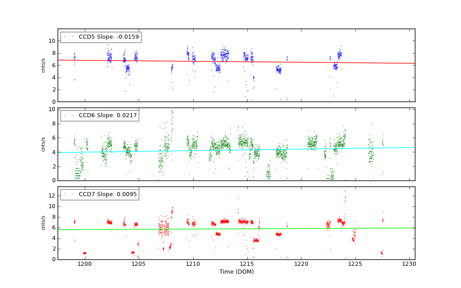Click the CCD5 Slope legend box
This screenshot has height=288, width=461.
click(x=100, y=37)
